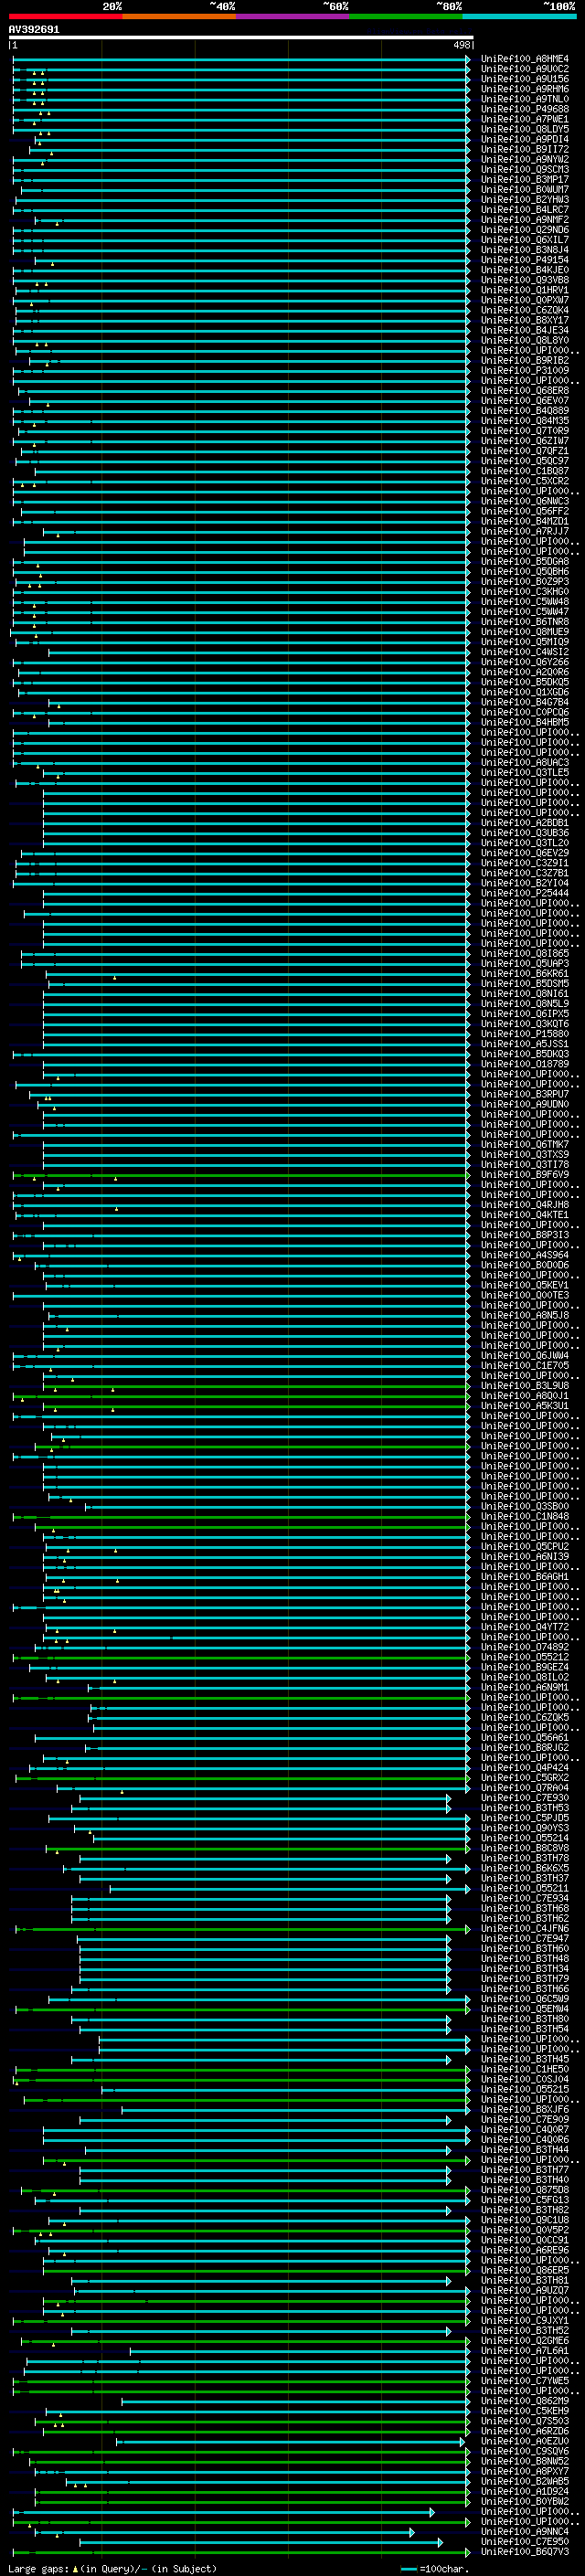This screenshot has height=2576, width=585.
Task: Click arrowhead ending the UniRef100_A8HME4 bar
Action: pos(468,60)
